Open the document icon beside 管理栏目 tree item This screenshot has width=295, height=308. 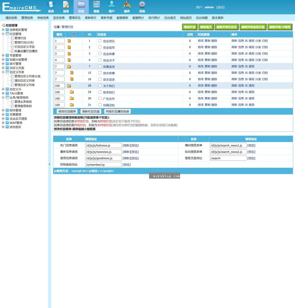pyautogui.click(x=12, y=38)
